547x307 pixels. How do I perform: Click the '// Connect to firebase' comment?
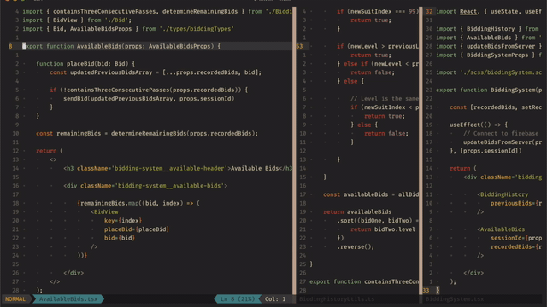tap(501, 133)
